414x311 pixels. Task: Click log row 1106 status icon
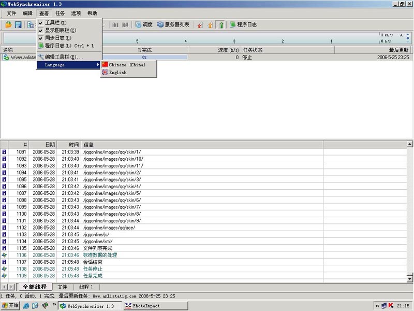pos(4,255)
